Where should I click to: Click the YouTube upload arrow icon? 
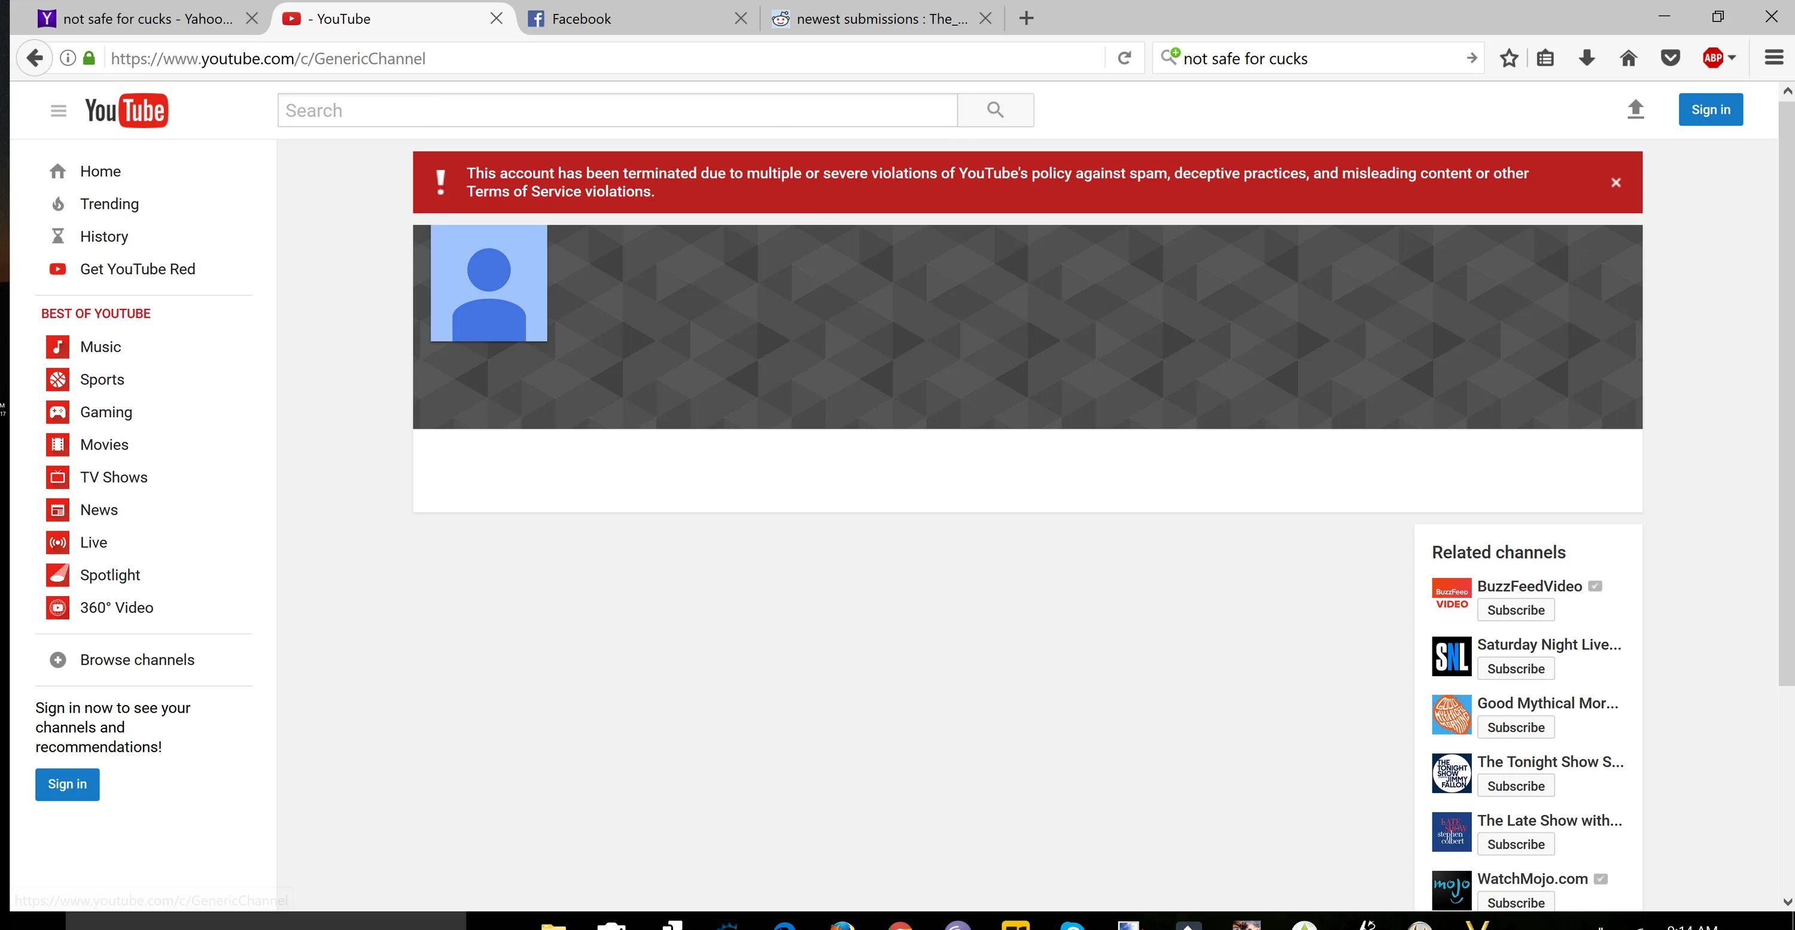pyautogui.click(x=1635, y=110)
